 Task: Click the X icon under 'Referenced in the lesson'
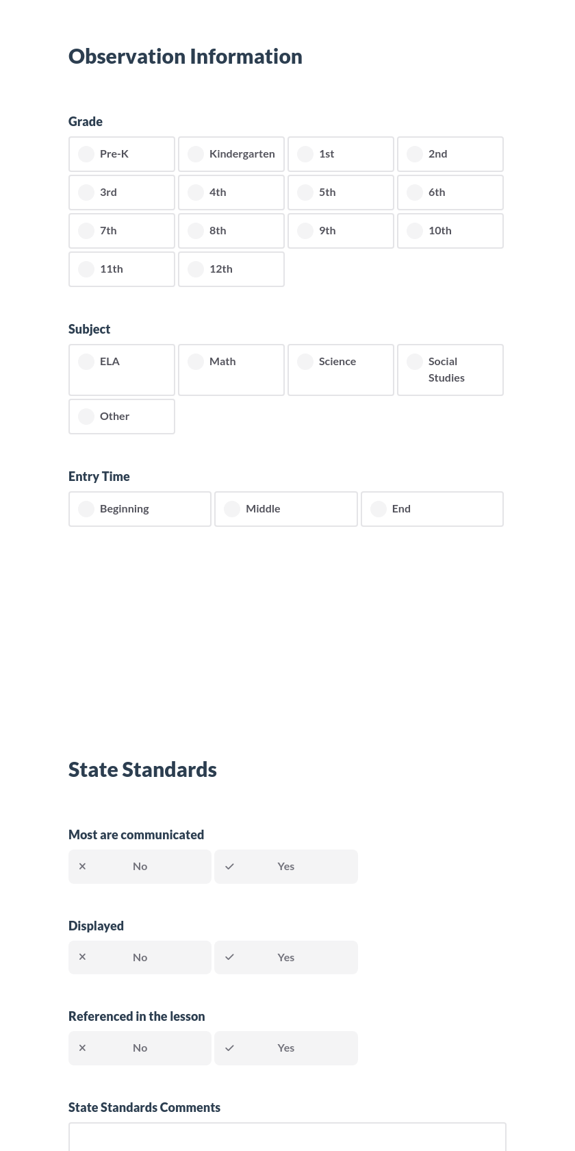point(82,1048)
